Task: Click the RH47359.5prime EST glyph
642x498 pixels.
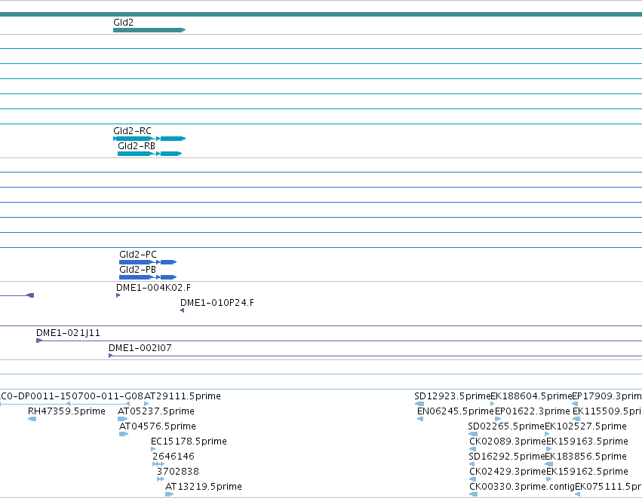Action: [x=32, y=419]
